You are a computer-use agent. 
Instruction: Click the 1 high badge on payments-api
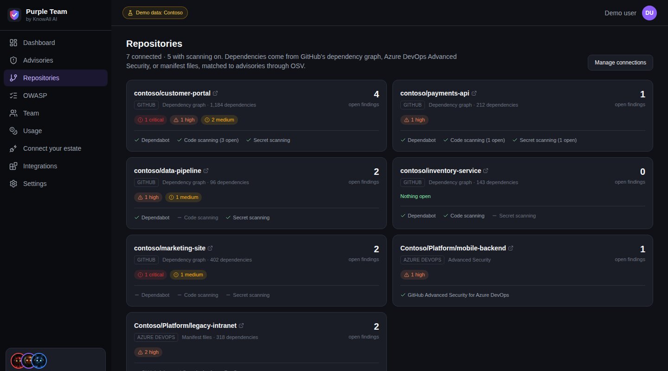(x=414, y=120)
